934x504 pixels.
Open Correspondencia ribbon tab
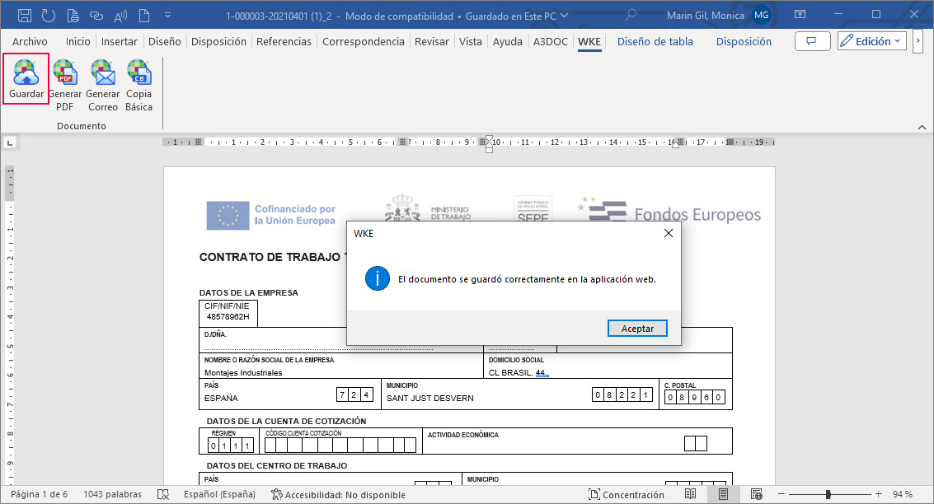pos(364,42)
